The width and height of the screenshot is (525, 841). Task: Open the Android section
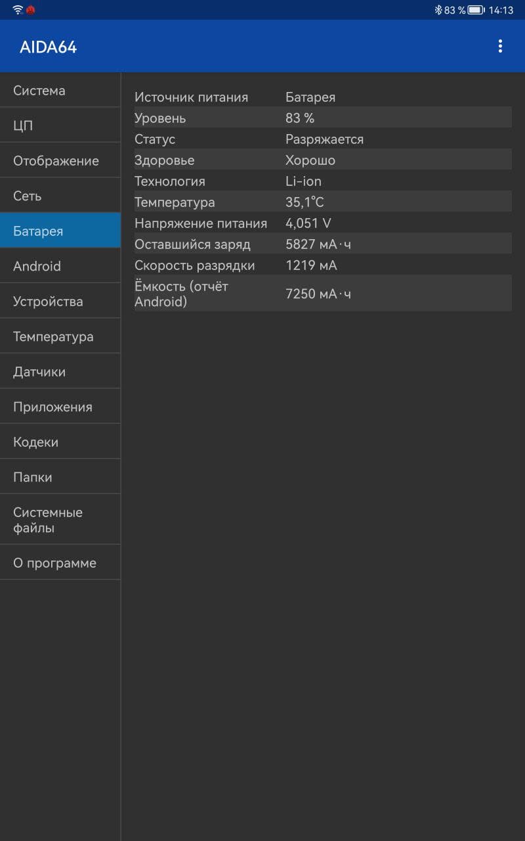point(60,266)
